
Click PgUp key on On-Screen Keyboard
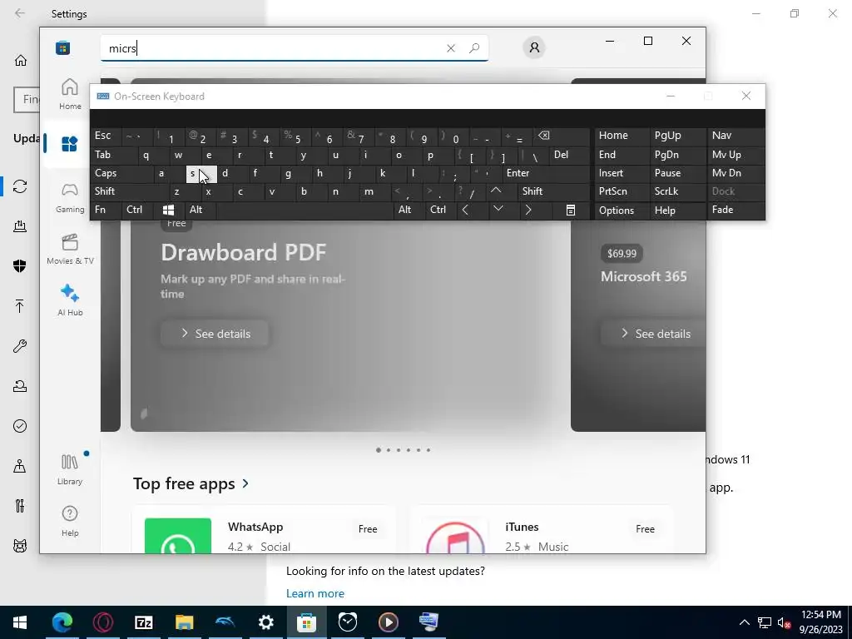tap(677, 136)
